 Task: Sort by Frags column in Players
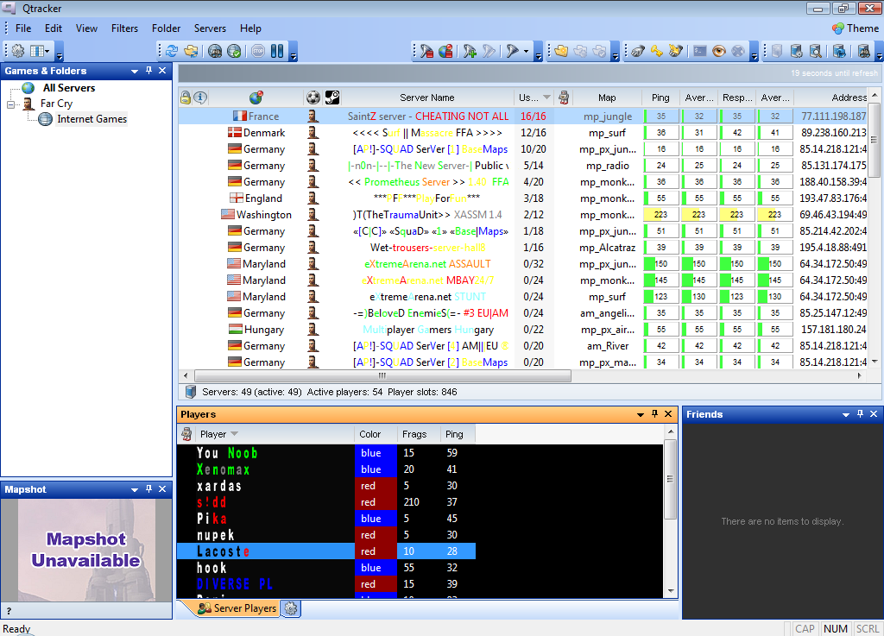pyautogui.click(x=418, y=434)
